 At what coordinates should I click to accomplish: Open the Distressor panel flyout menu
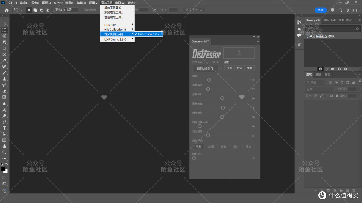(258, 42)
